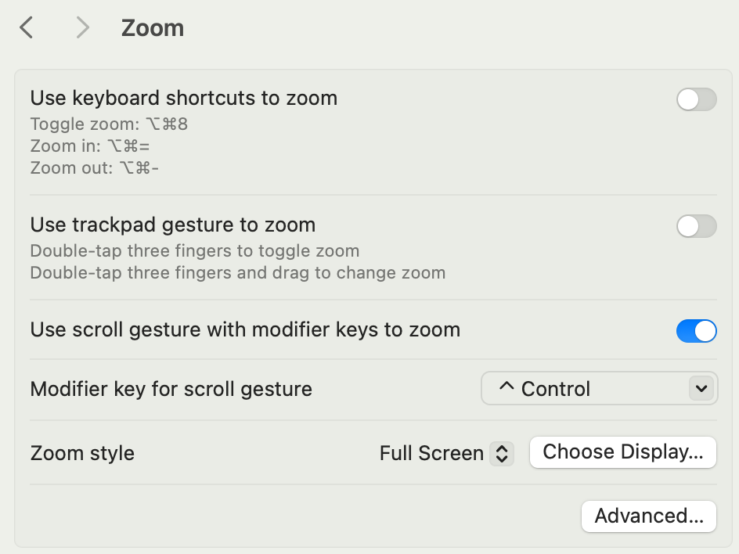Click the 'Use keyboard shortcuts to zoom' label
Screen dimensions: 739x554
(184, 99)
